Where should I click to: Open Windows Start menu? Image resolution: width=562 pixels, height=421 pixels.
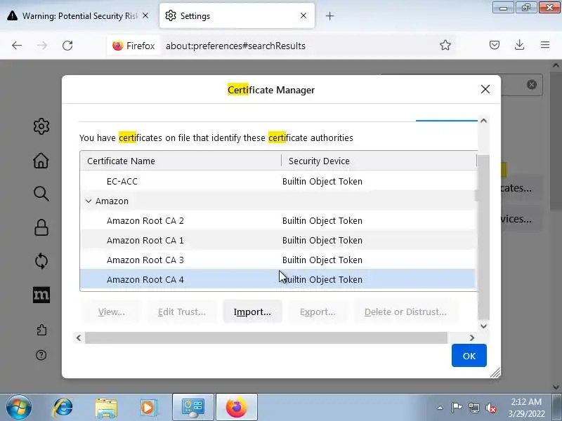click(x=19, y=408)
